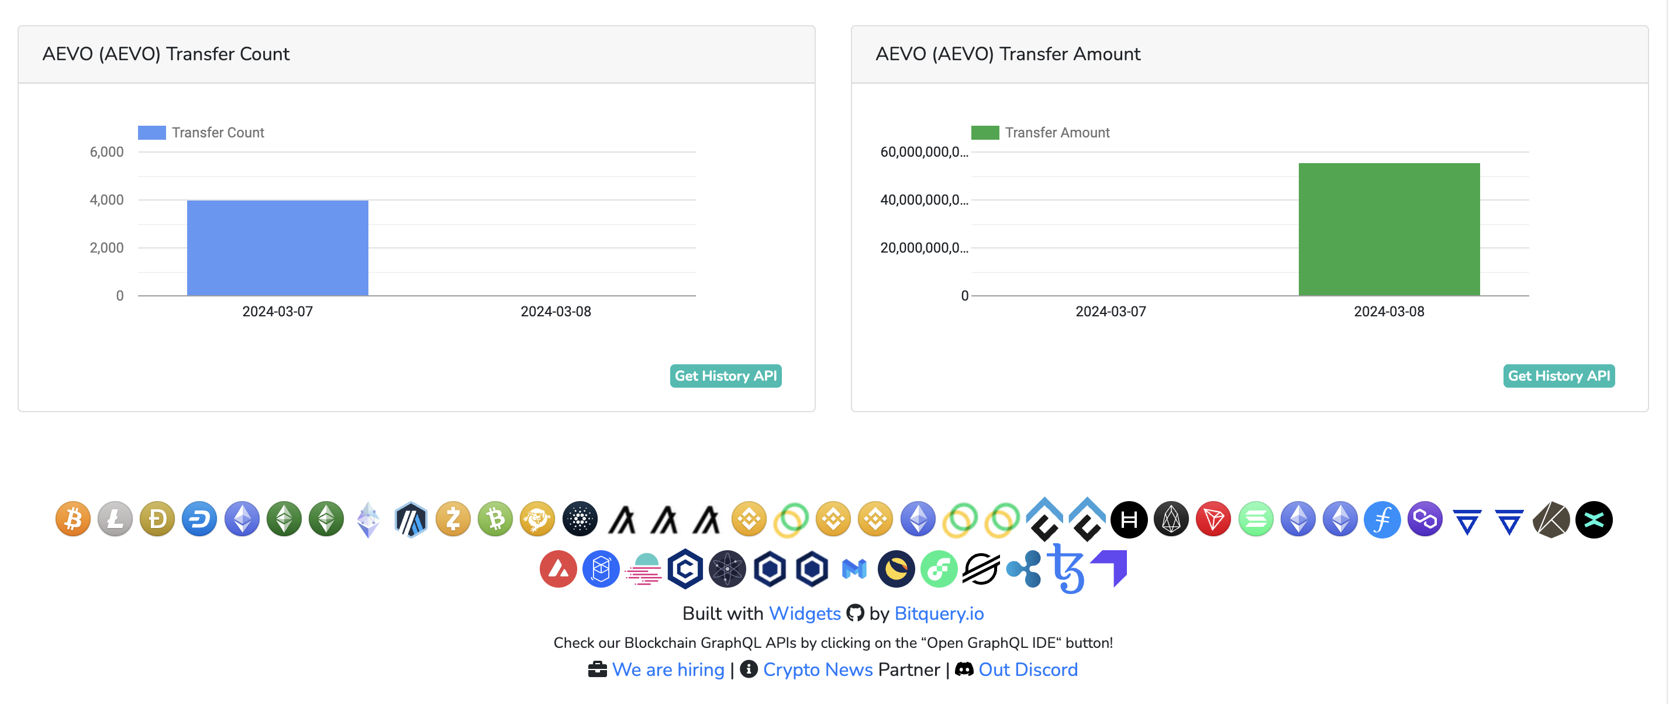The image size is (1669, 704).
Task: Open the Arbitrum network icon
Action: (411, 519)
